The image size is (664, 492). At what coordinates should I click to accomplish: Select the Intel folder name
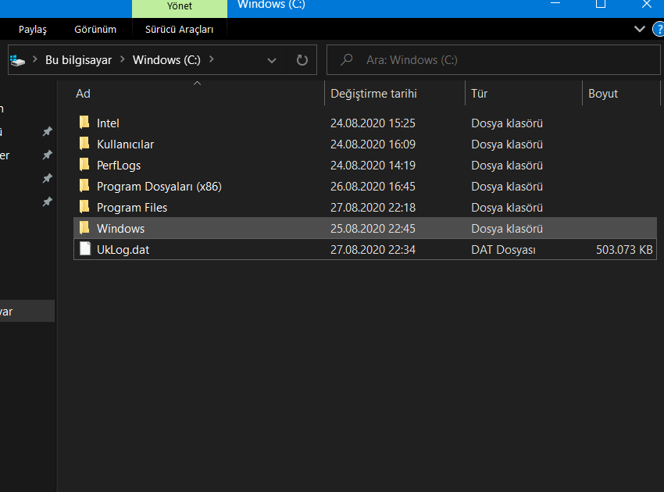[x=108, y=123]
